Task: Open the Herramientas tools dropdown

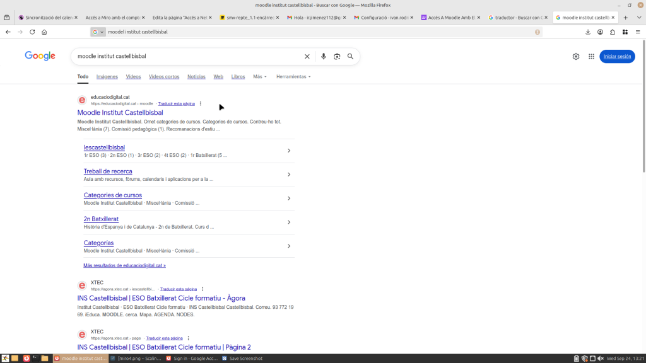Action: point(293,76)
